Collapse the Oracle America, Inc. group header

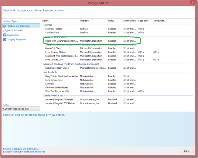53,96
